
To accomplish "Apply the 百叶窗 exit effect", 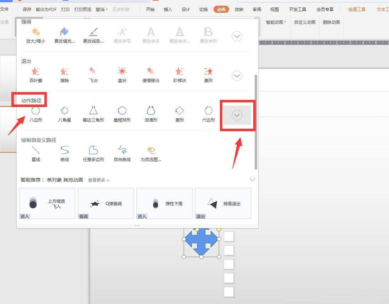I will tap(36, 74).
